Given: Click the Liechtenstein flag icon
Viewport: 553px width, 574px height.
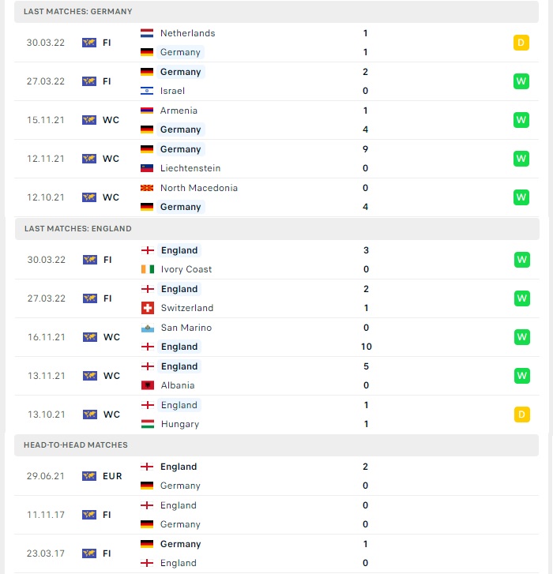Looking at the screenshot, I should coord(147,168).
